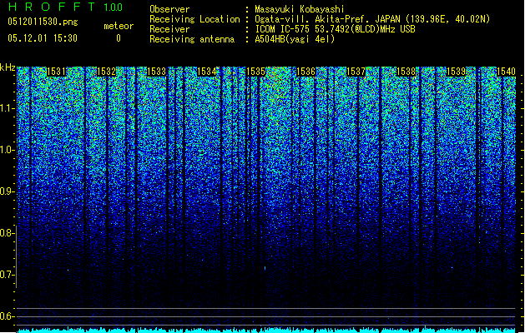
Task: Click the 1533 time marker
Action: [156, 72]
